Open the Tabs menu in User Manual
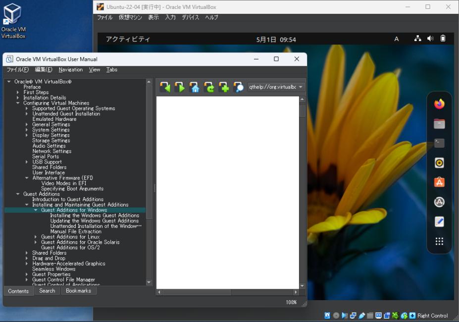Image resolution: width=459 pixels, height=322 pixels. coord(111,69)
